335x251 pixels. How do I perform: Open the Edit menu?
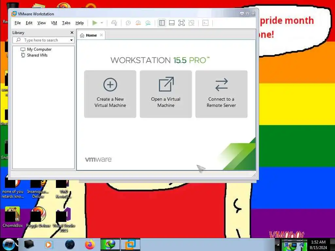point(29,23)
